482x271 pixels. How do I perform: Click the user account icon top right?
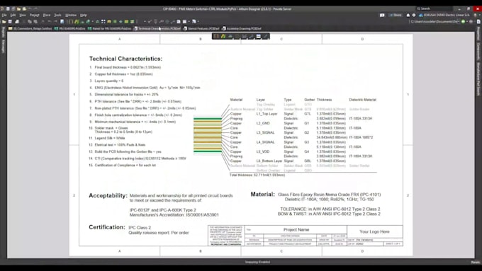coord(475,15)
